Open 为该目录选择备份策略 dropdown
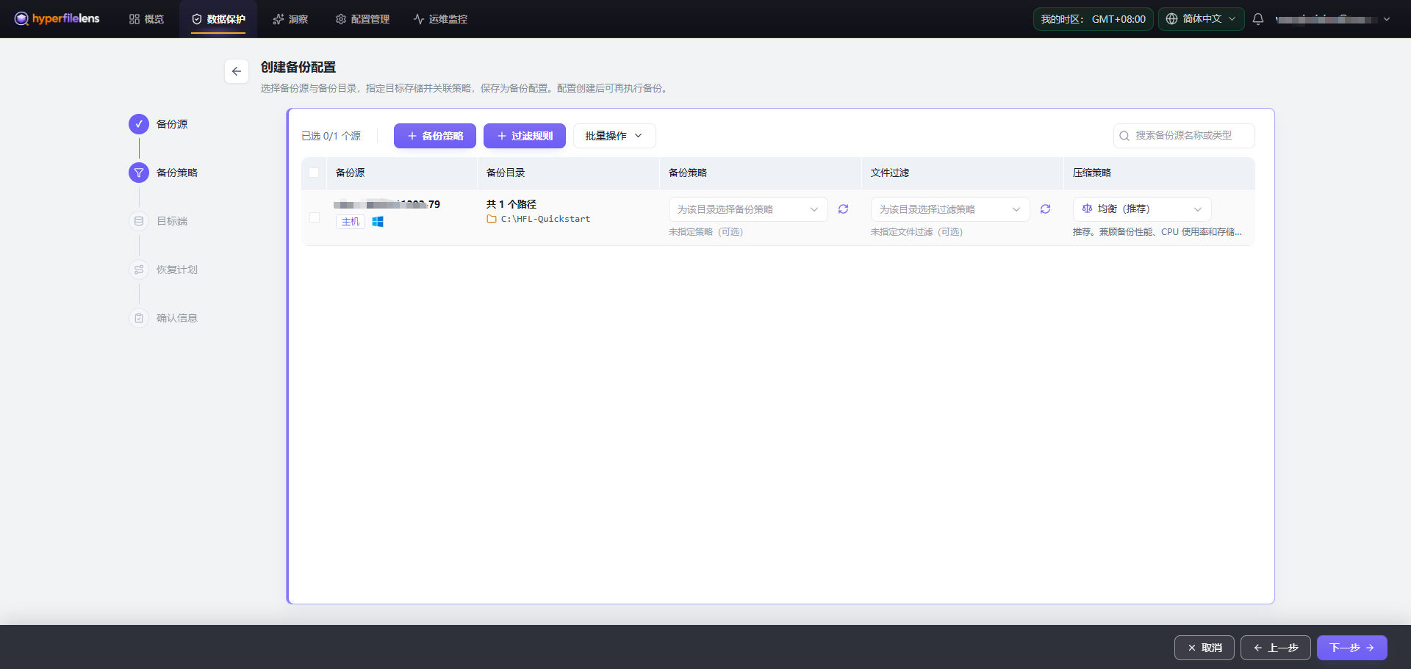Viewport: 1411px width, 669px height. 748,209
